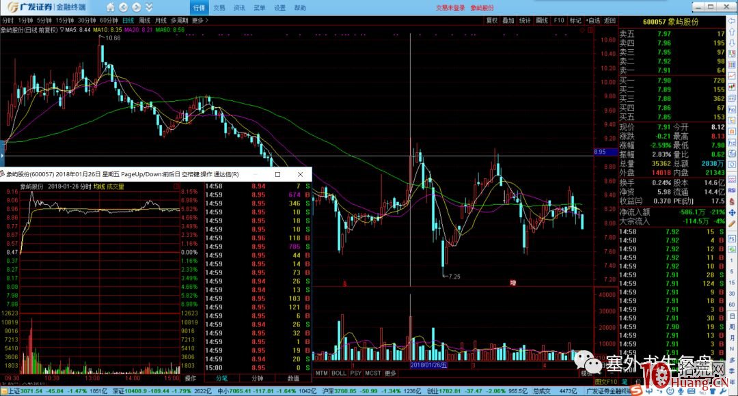This screenshot has height=396, width=738.
Task: Open 更多 indicators list
Action: click(x=391, y=373)
